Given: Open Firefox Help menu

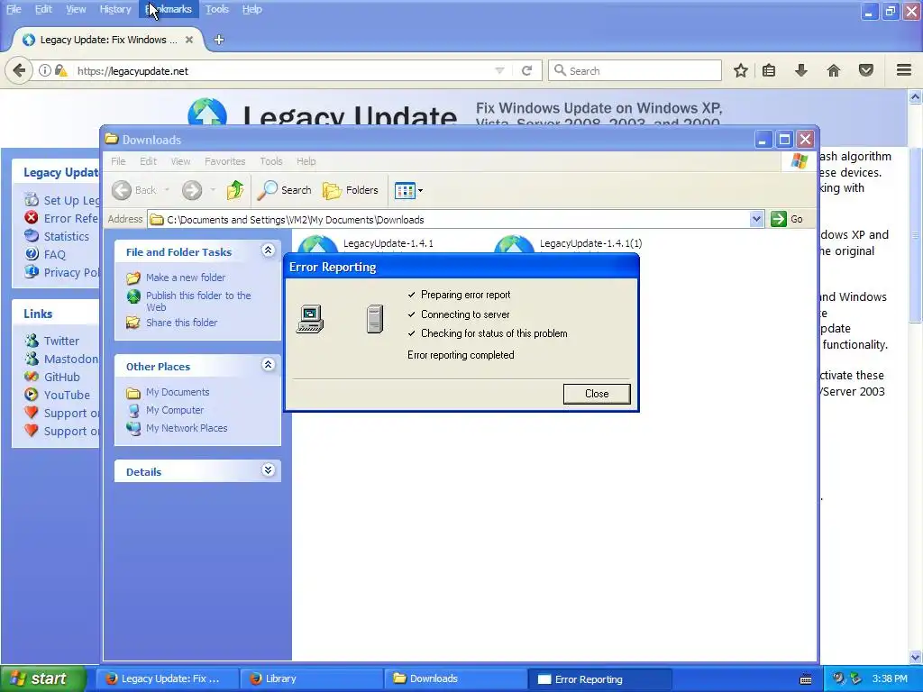Looking at the screenshot, I should pos(252,9).
